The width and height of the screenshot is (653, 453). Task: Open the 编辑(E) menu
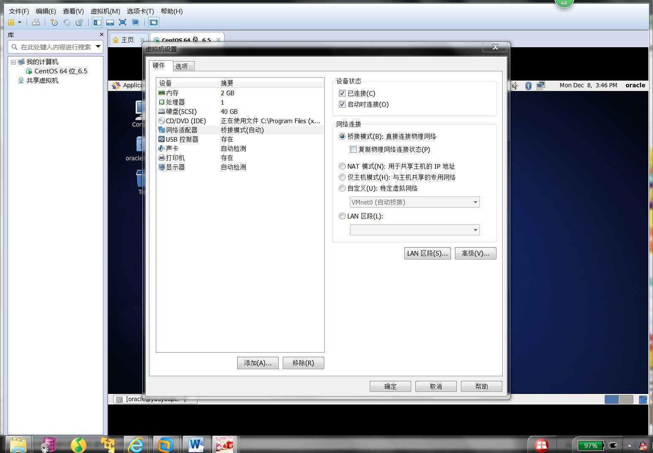click(46, 11)
